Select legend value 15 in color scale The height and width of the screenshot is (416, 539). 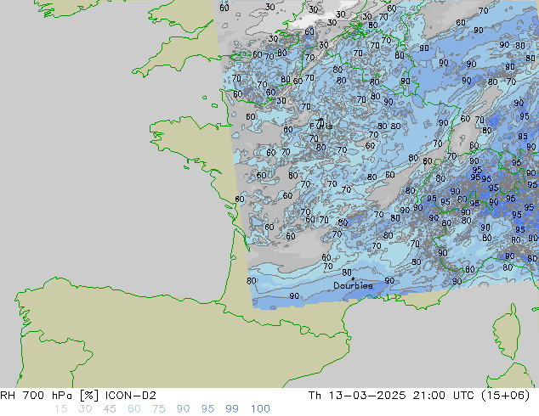point(60,409)
